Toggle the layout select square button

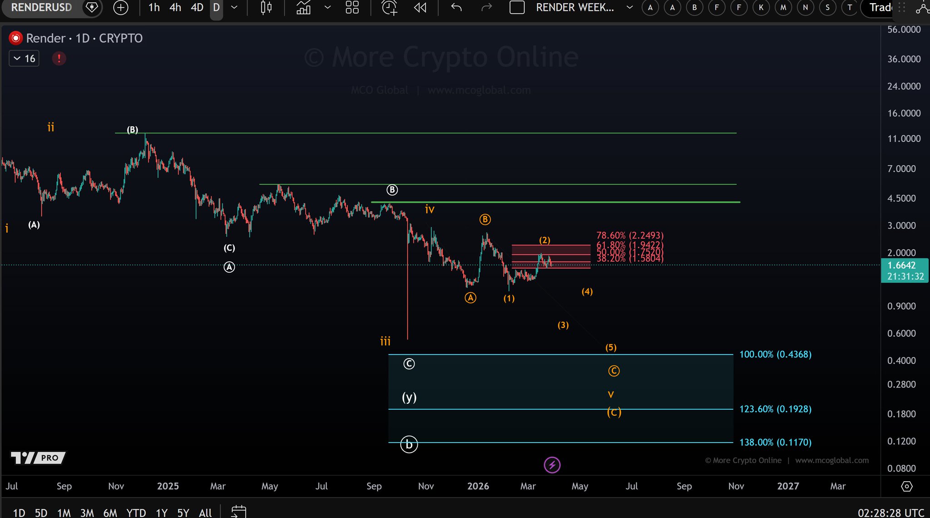coord(517,7)
